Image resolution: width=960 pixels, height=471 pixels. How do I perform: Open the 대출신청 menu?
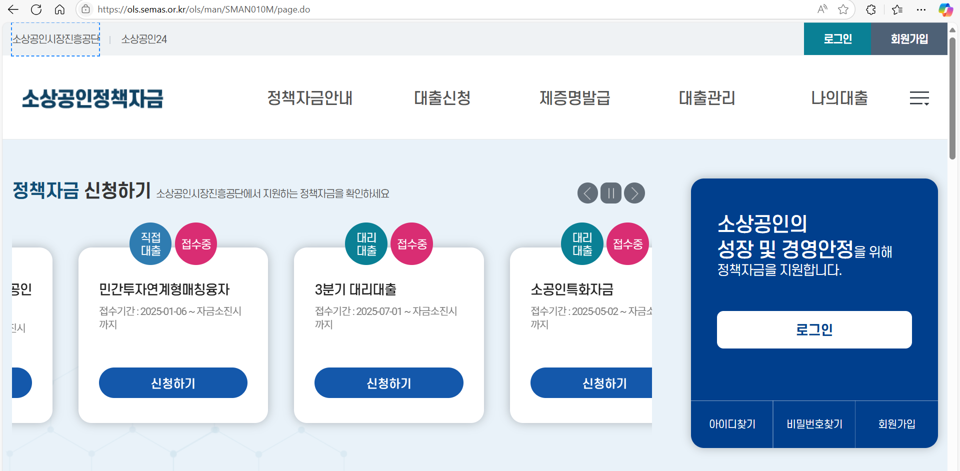click(x=442, y=98)
